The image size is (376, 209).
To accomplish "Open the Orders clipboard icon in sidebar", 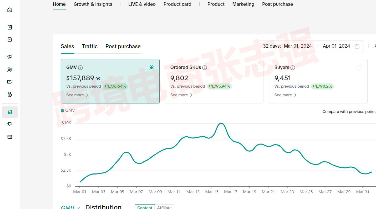I will point(10,27).
